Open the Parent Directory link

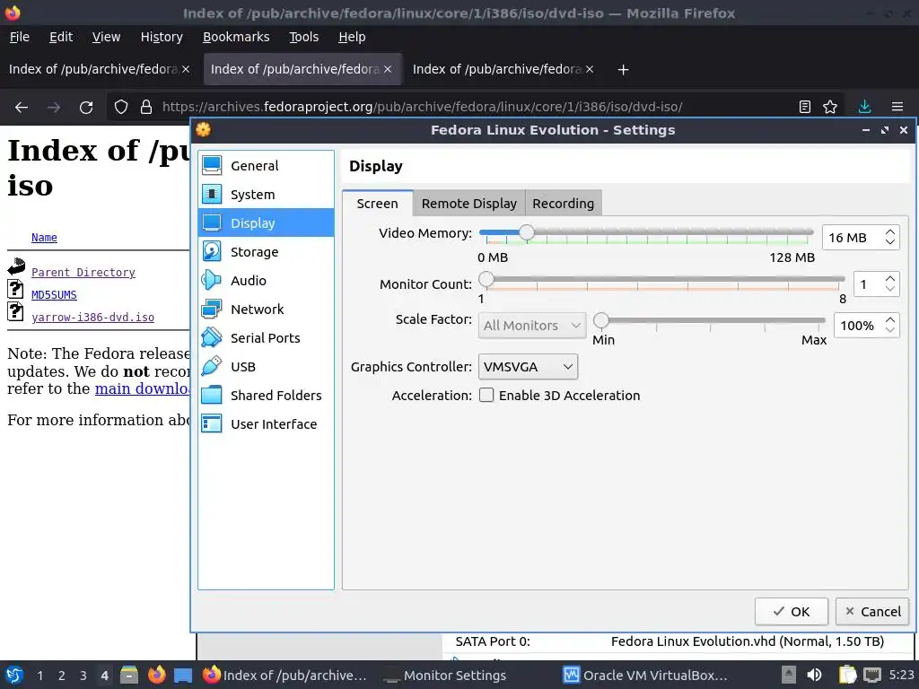(83, 273)
